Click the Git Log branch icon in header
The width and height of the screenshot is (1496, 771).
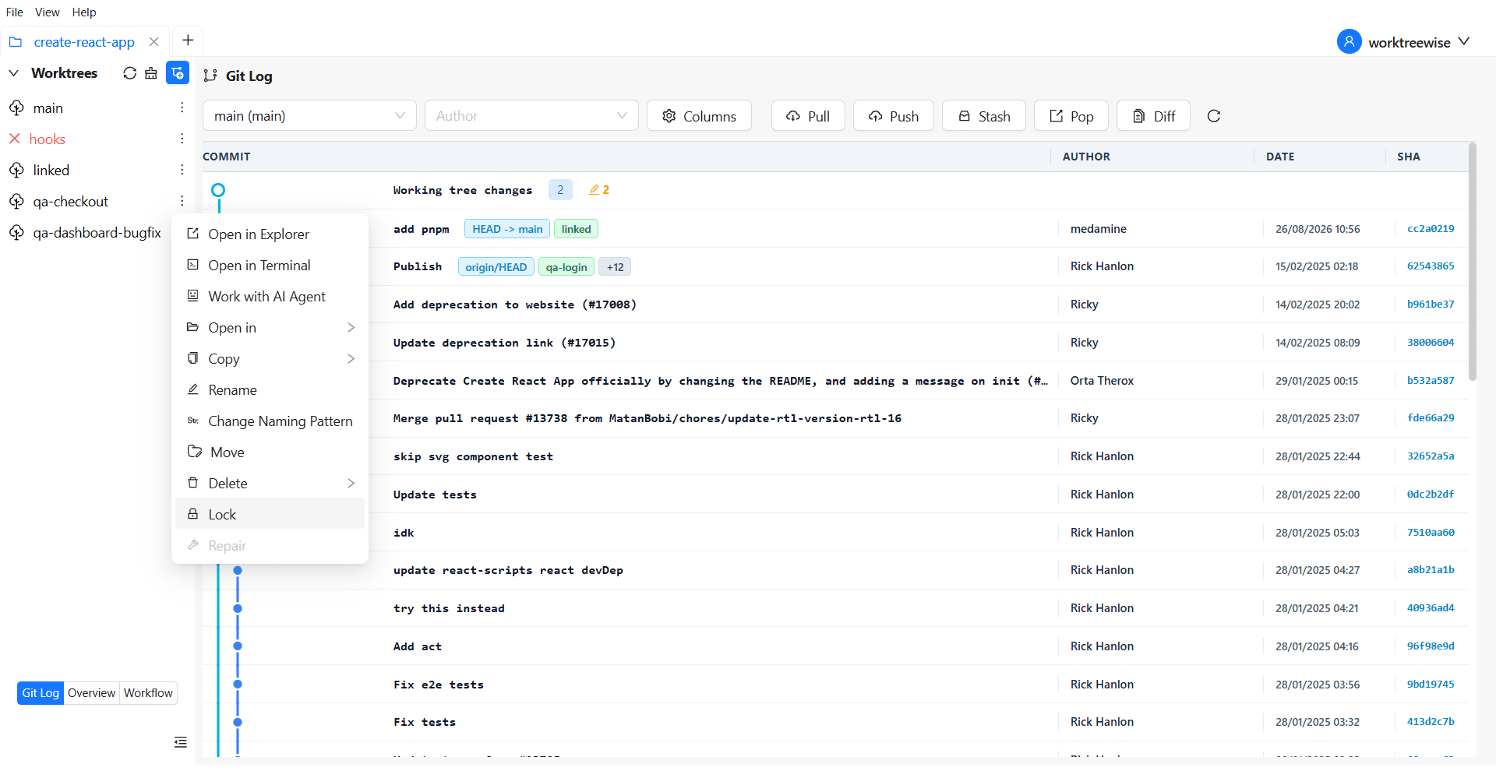210,76
